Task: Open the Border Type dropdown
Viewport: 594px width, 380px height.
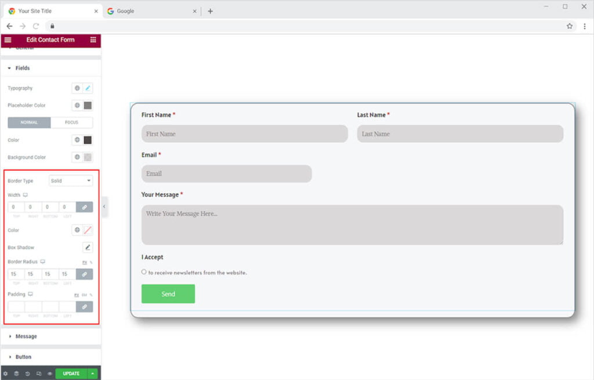Action: click(71, 181)
